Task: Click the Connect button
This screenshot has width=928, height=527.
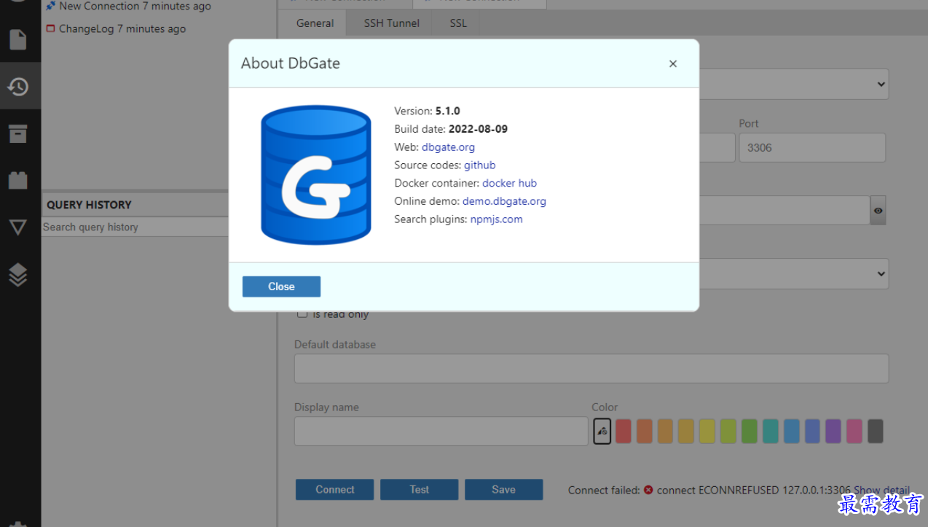Action: pos(335,490)
